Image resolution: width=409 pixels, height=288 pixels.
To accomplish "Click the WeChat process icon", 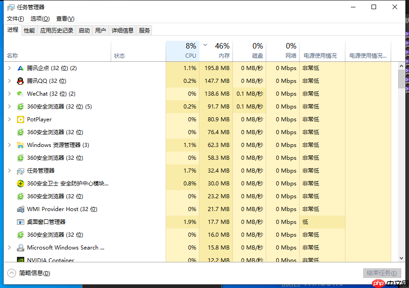I will point(20,94).
